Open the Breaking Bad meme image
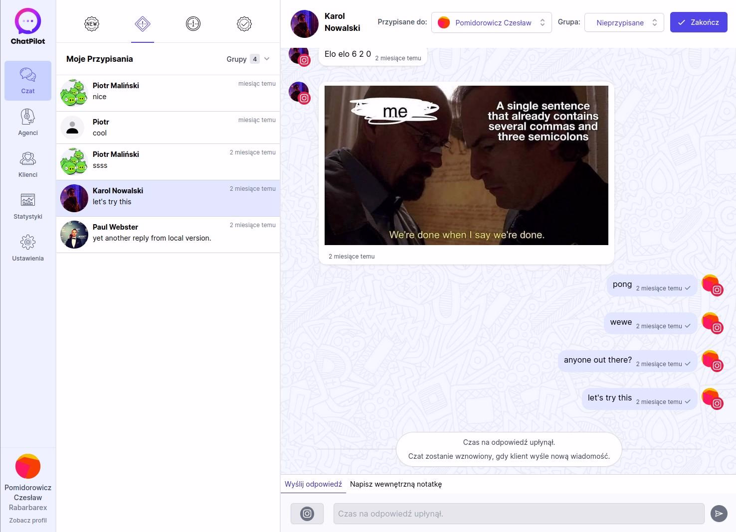The width and height of the screenshot is (736, 532). (x=466, y=165)
